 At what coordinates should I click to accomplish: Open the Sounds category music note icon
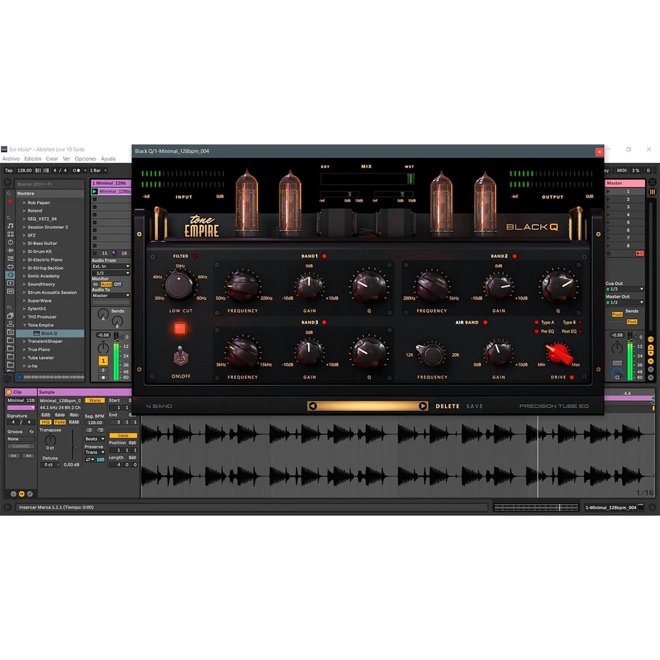[10, 225]
